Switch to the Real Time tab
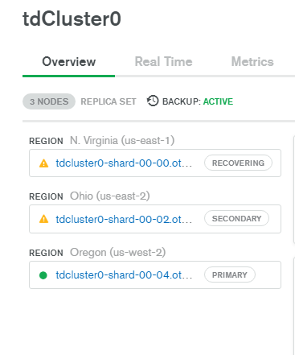 163,62
